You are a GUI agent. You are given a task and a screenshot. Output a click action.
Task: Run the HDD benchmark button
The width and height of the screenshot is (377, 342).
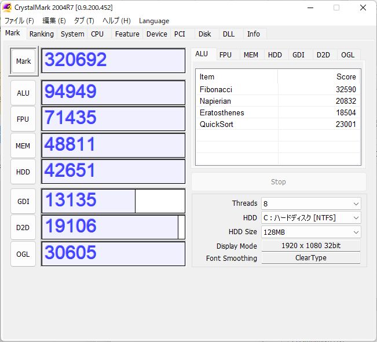tap(23, 172)
